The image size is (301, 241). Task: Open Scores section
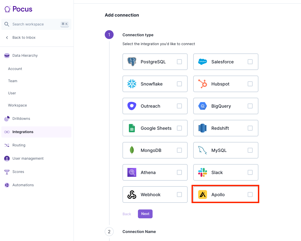36,172
